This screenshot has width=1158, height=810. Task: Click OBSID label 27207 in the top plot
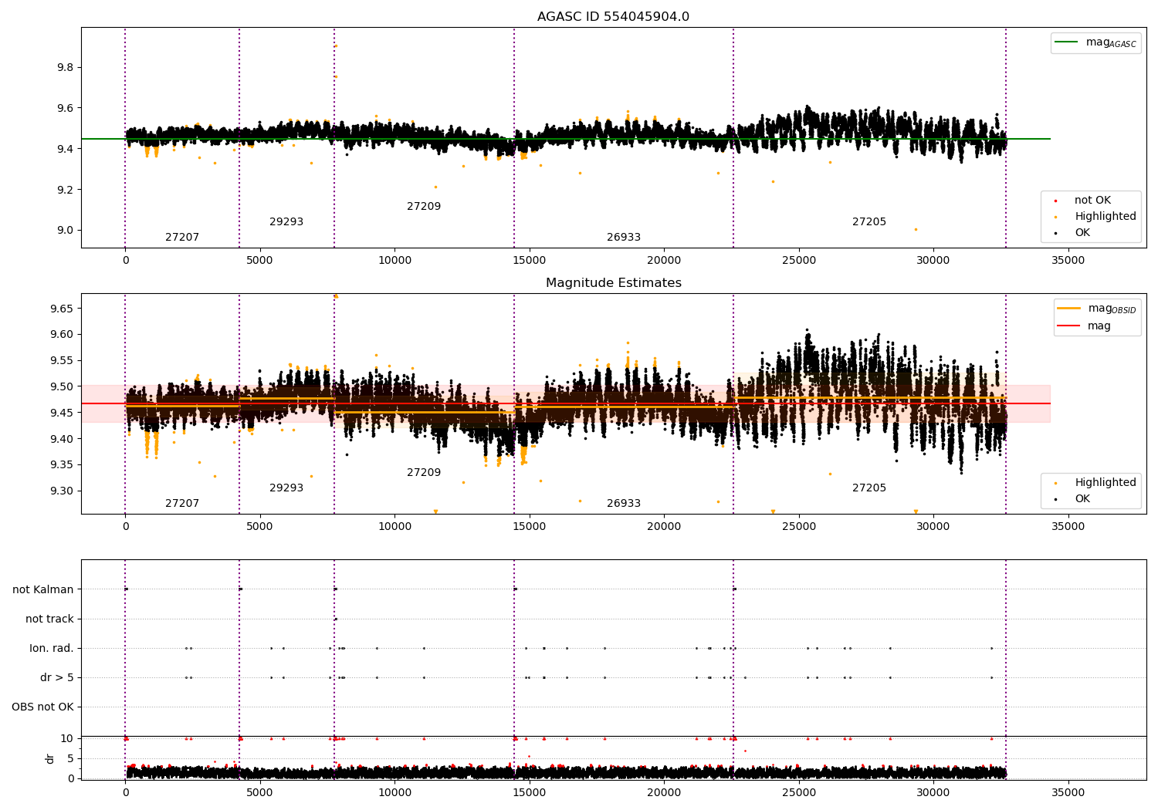[182, 238]
